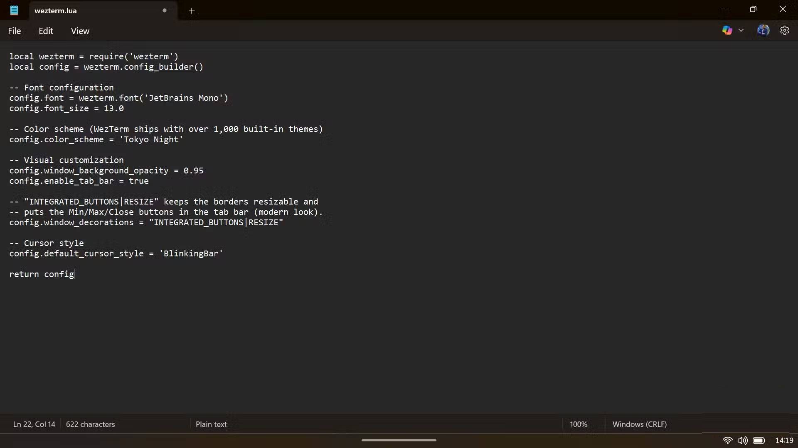Click the Ln 22, Col 14 status indicator
Image resolution: width=798 pixels, height=448 pixels.
(34, 424)
